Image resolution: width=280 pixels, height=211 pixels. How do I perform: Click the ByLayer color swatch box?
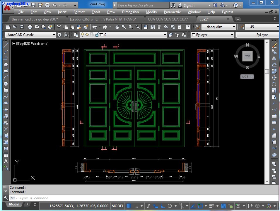[x=193, y=35]
